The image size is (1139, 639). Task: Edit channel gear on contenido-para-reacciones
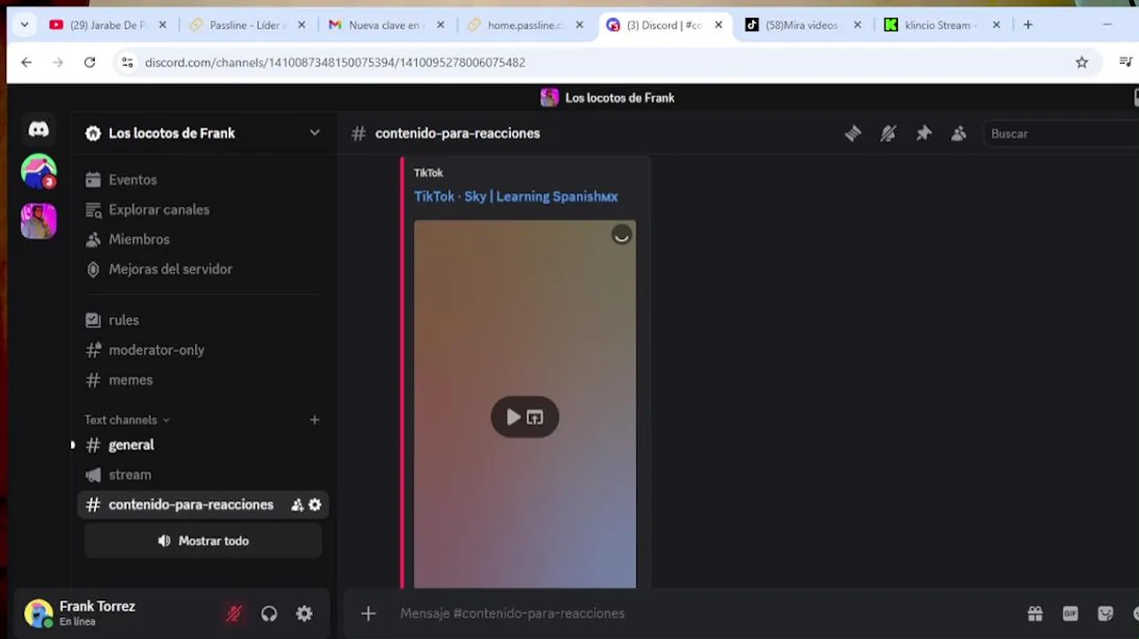pyautogui.click(x=315, y=505)
